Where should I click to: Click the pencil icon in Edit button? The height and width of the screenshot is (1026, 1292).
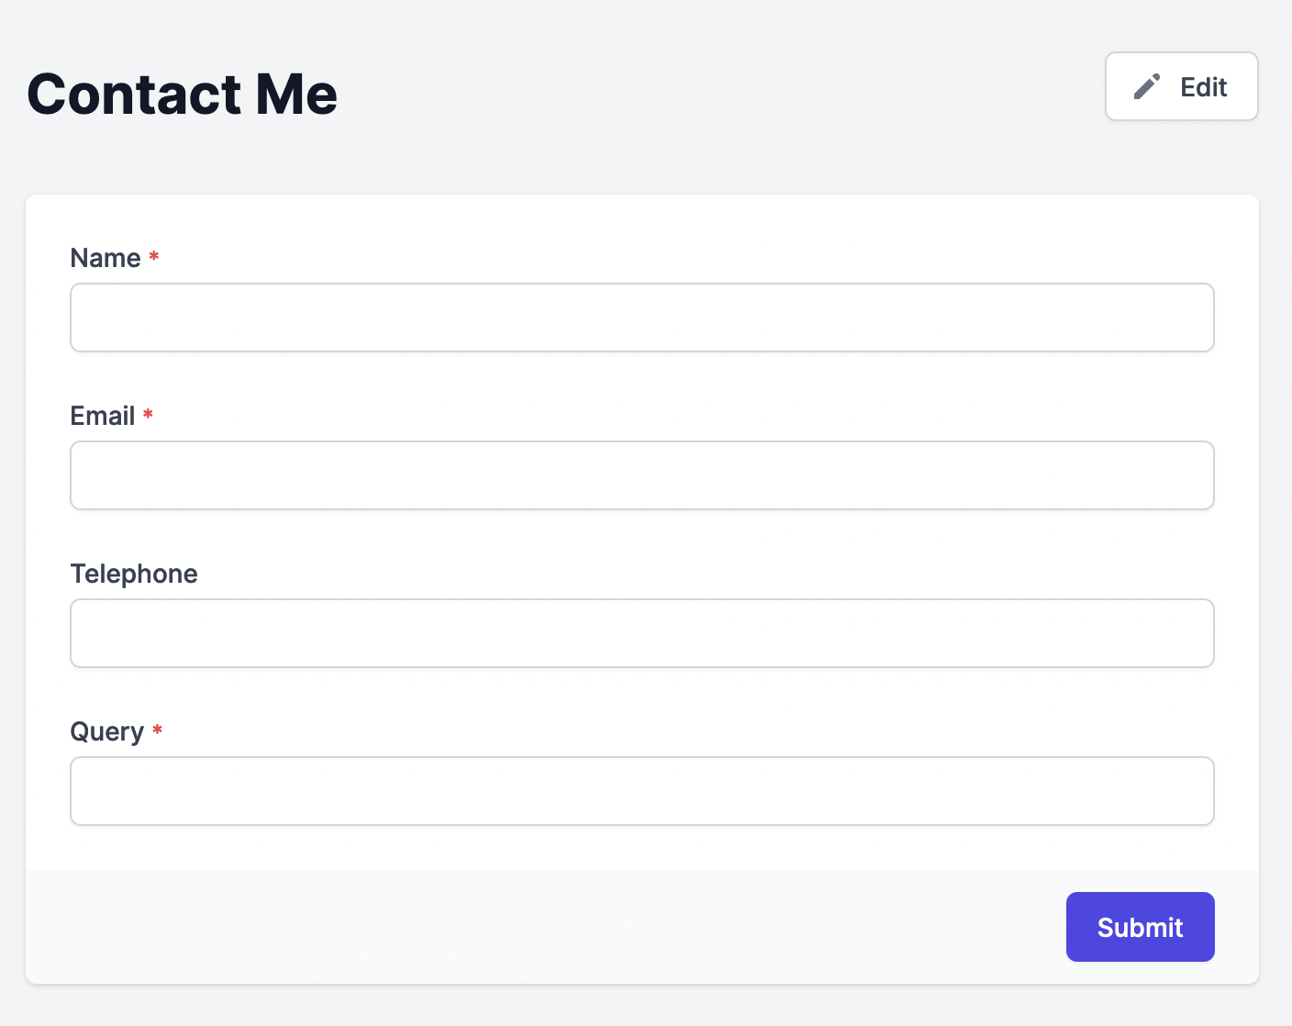(x=1147, y=86)
